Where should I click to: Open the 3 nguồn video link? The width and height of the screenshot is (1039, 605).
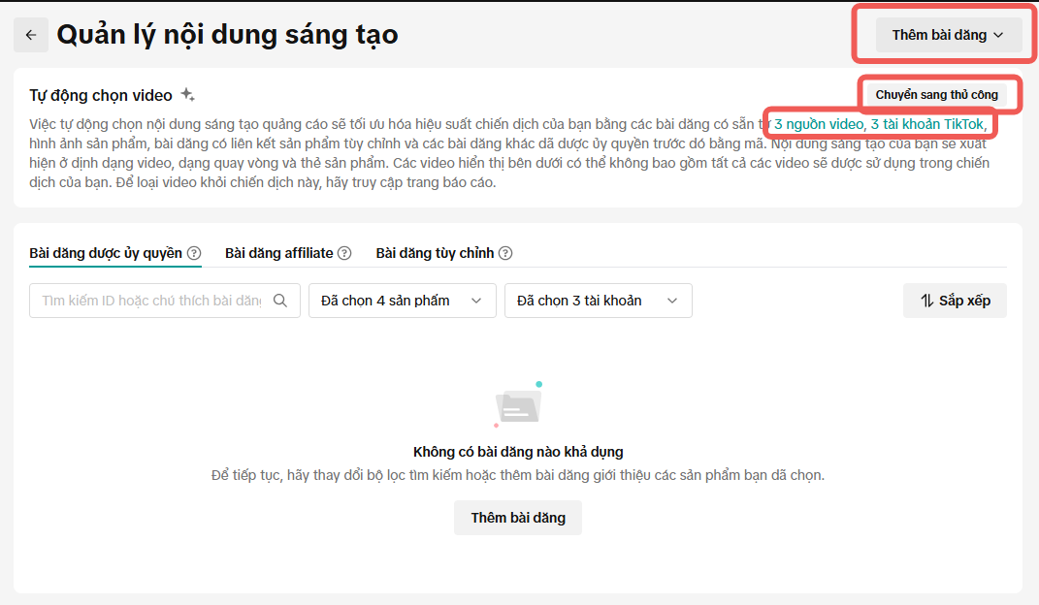(x=818, y=124)
